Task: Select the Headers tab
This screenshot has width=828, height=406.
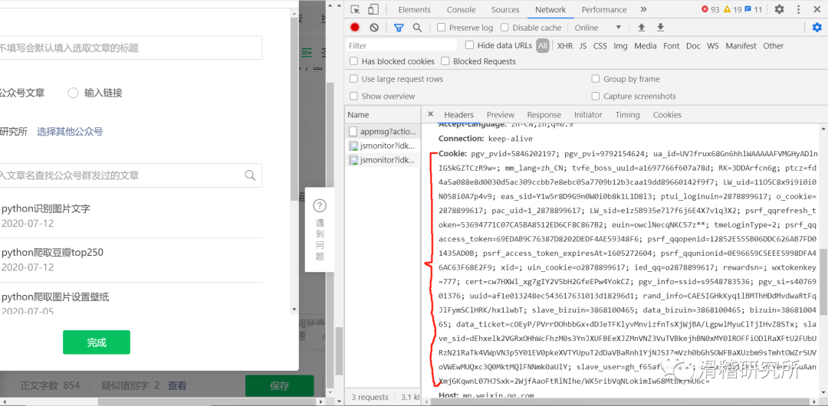Action: [x=459, y=115]
